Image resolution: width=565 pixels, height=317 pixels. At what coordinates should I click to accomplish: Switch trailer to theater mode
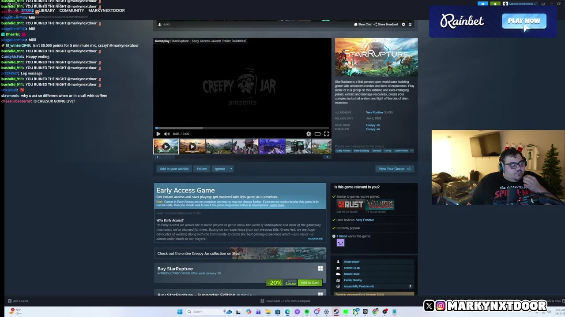pyautogui.click(x=317, y=134)
